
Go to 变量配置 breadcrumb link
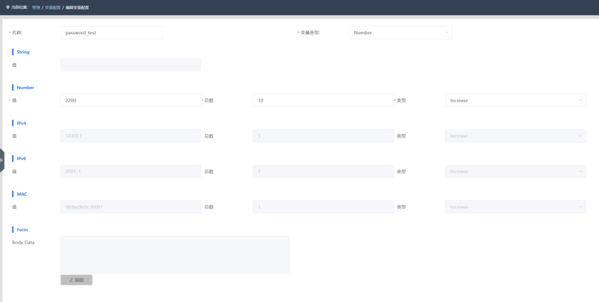click(52, 7)
